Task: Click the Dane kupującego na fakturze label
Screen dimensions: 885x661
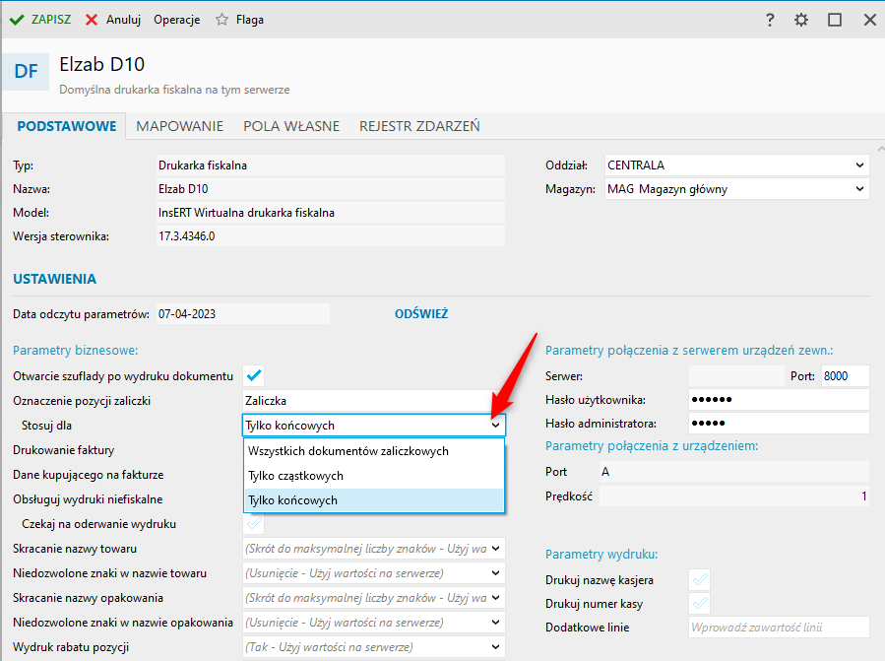Action: tap(88, 475)
